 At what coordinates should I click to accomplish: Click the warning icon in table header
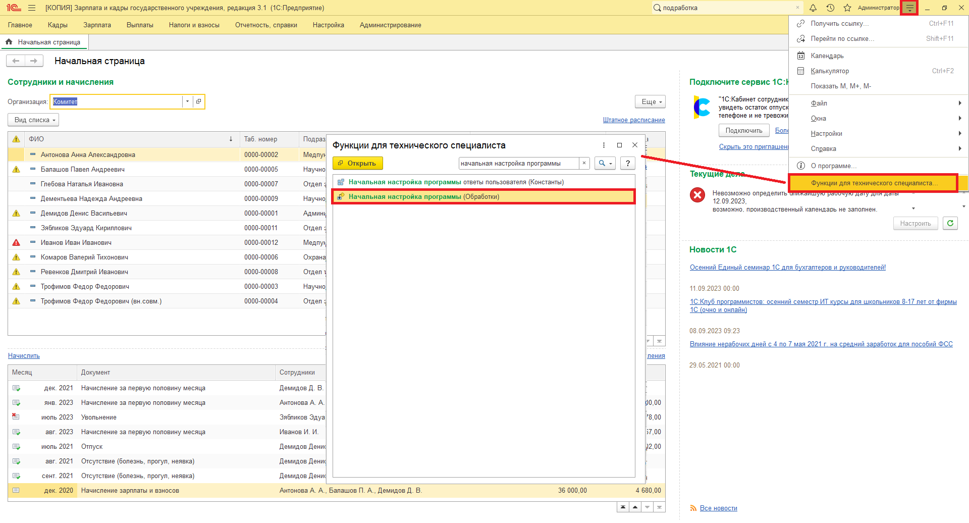point(16,139)
